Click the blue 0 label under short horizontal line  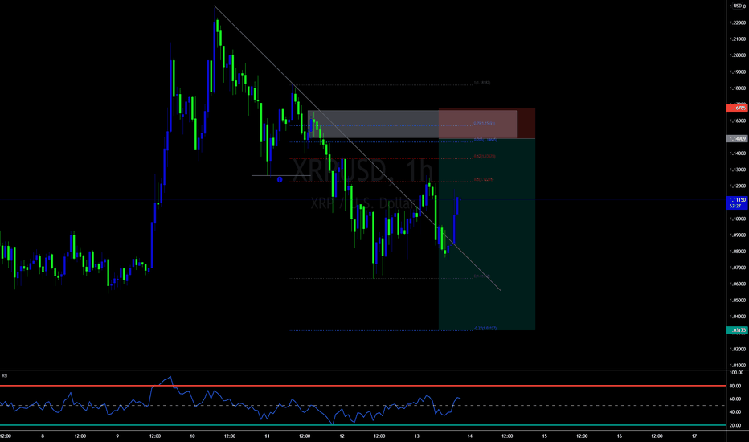(280, 180)
